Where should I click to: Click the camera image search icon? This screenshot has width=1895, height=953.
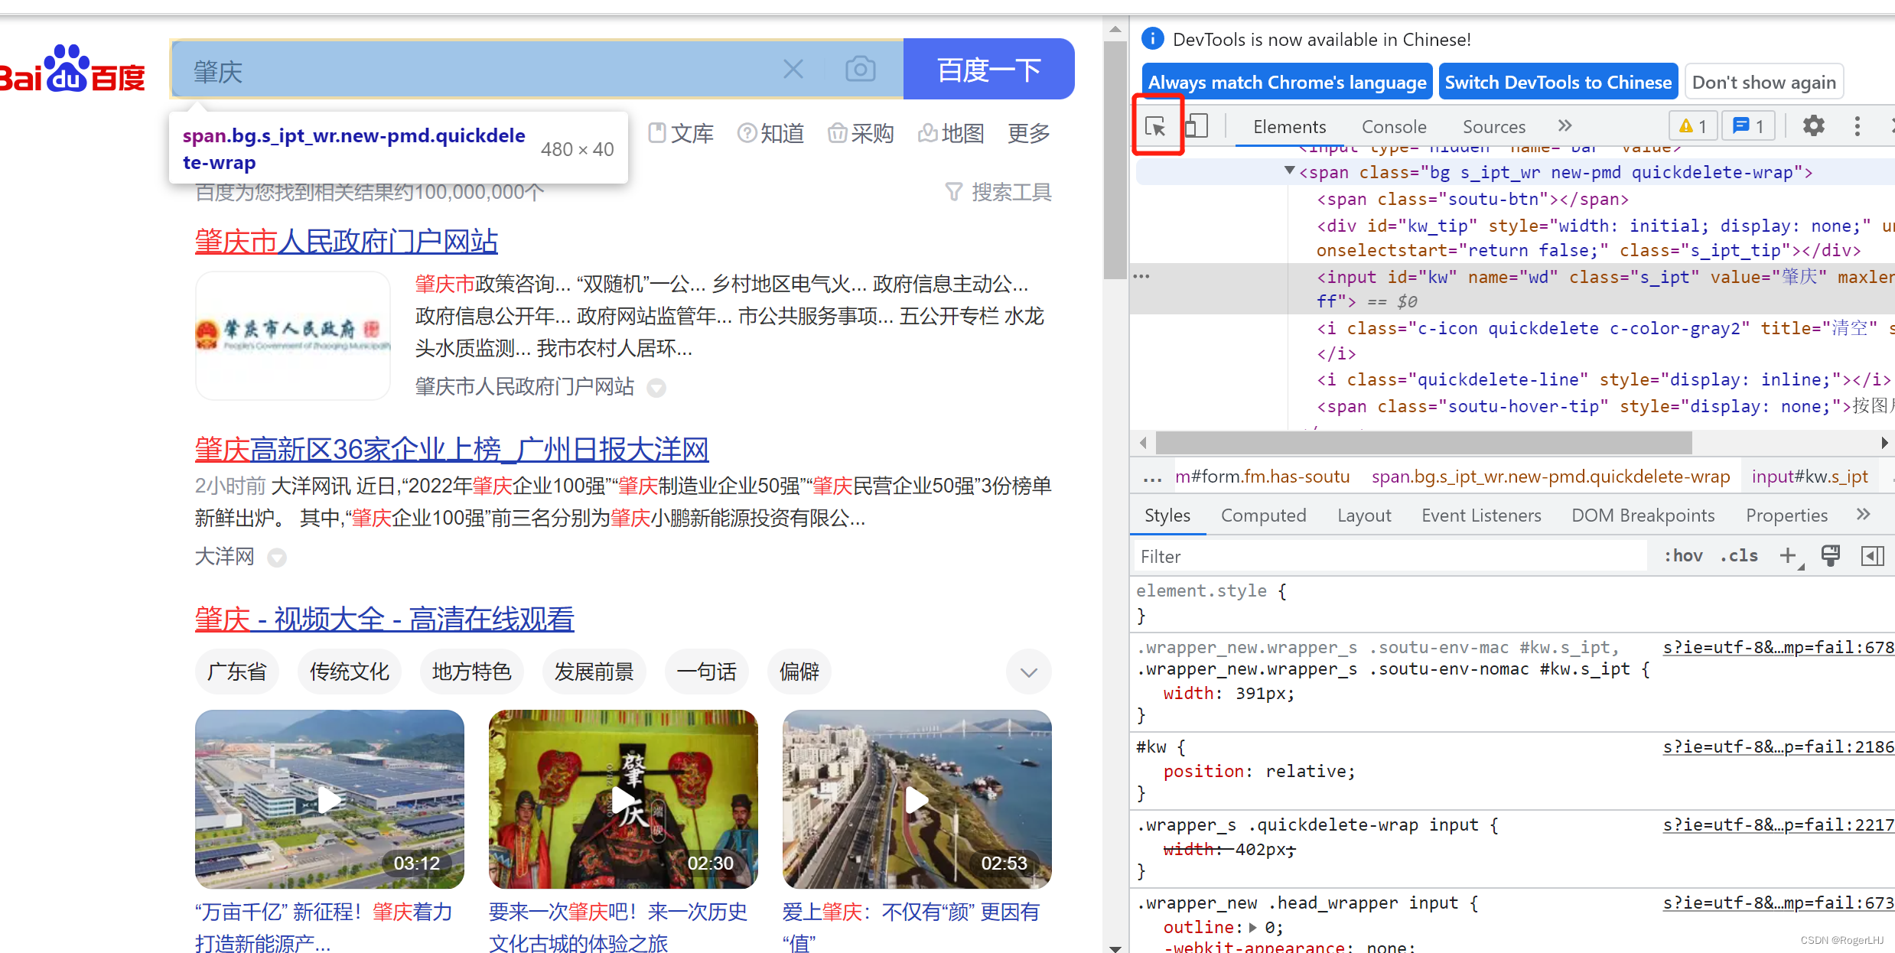(860, 70)
